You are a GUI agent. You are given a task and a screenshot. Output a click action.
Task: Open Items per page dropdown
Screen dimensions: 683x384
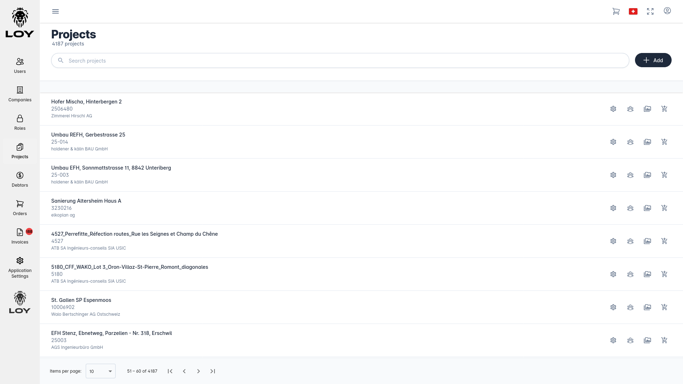pos(101,371)
